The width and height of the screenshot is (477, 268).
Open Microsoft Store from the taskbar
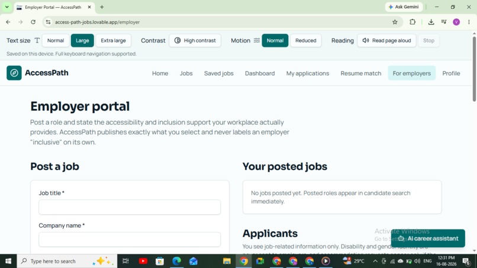tap(160, 261)
